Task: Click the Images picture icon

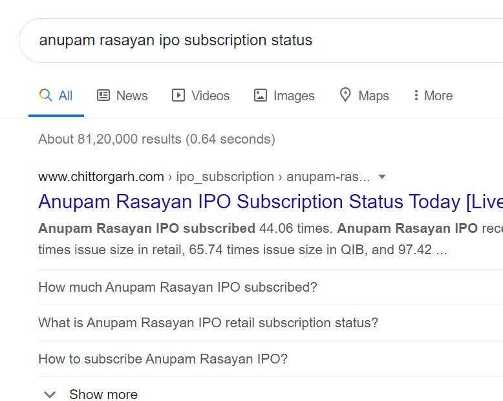Action: click(261, 95)
